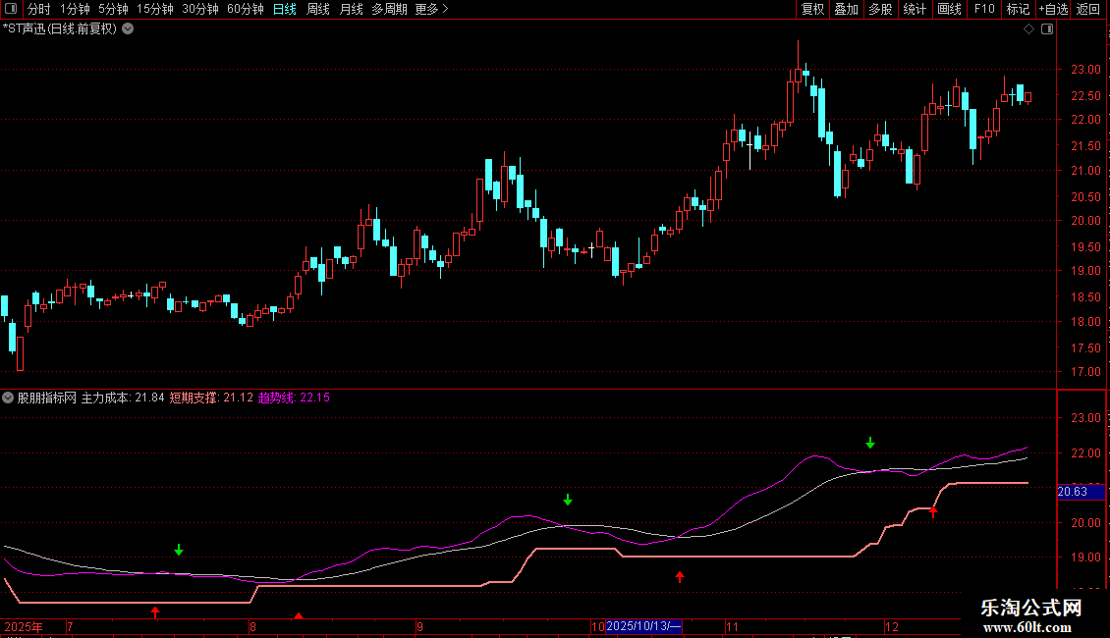The image size is (1110, 638).
Task: Open F10 company information
Action: tap(984, 9)
